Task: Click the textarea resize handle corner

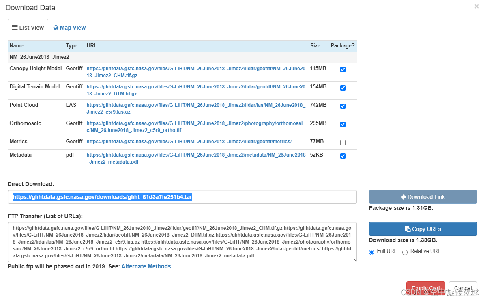Action: (x=354, y=260)
